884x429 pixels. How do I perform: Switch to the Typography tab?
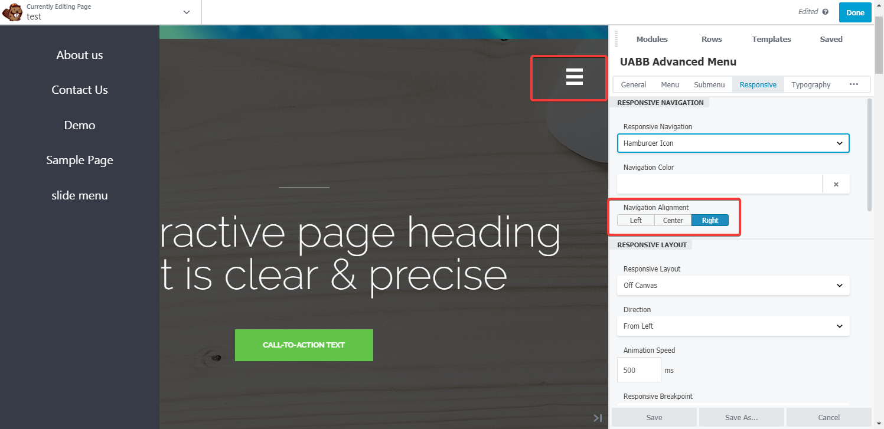pos(810,84)
